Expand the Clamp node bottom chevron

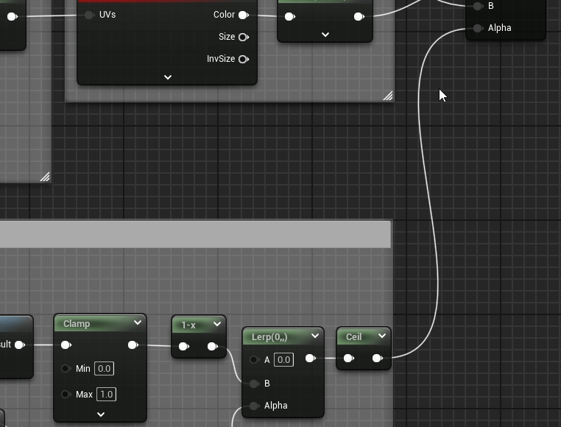(101, 414)
